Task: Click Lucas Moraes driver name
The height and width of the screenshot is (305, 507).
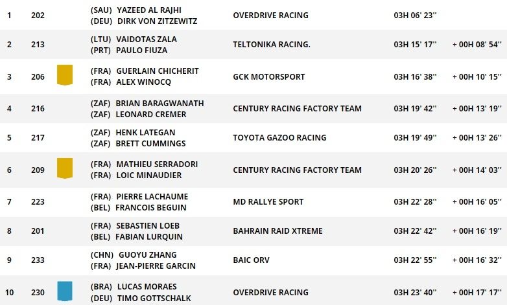Action: click(x=147, y=286)
